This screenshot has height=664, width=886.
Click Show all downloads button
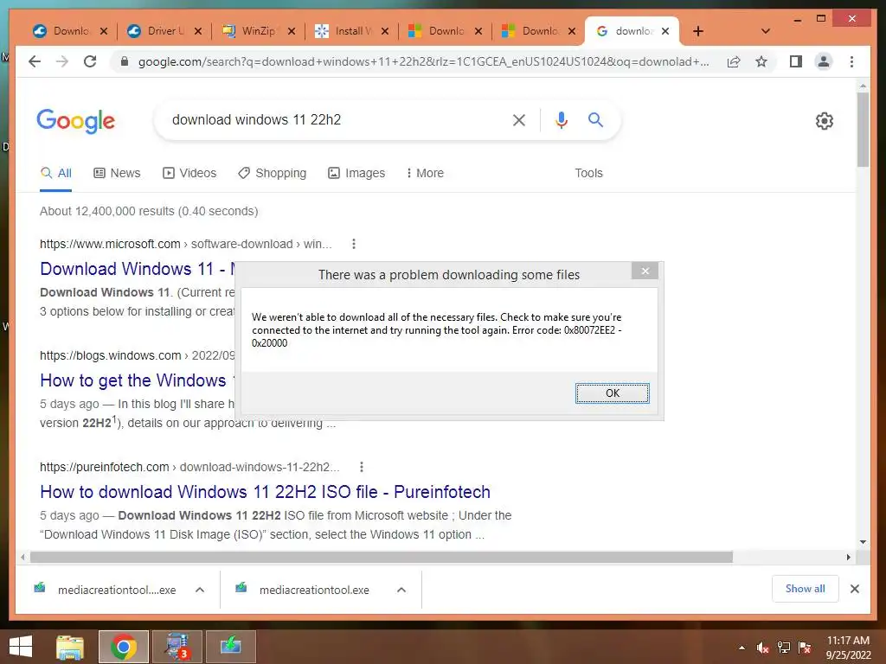point(806,589)
